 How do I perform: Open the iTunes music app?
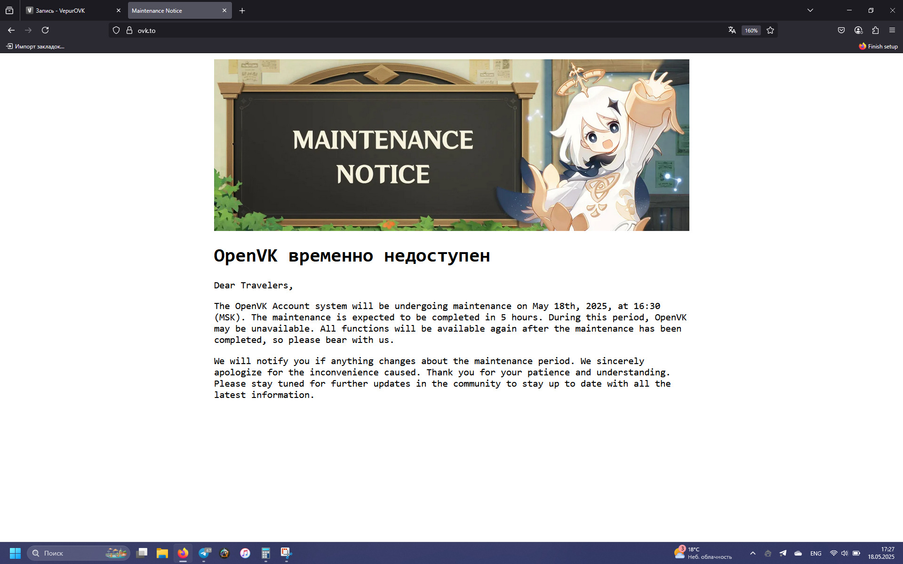(x=245, y=553)
